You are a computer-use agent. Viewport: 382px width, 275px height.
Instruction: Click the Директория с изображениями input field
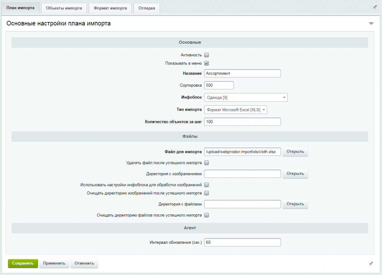coord(242,174)
